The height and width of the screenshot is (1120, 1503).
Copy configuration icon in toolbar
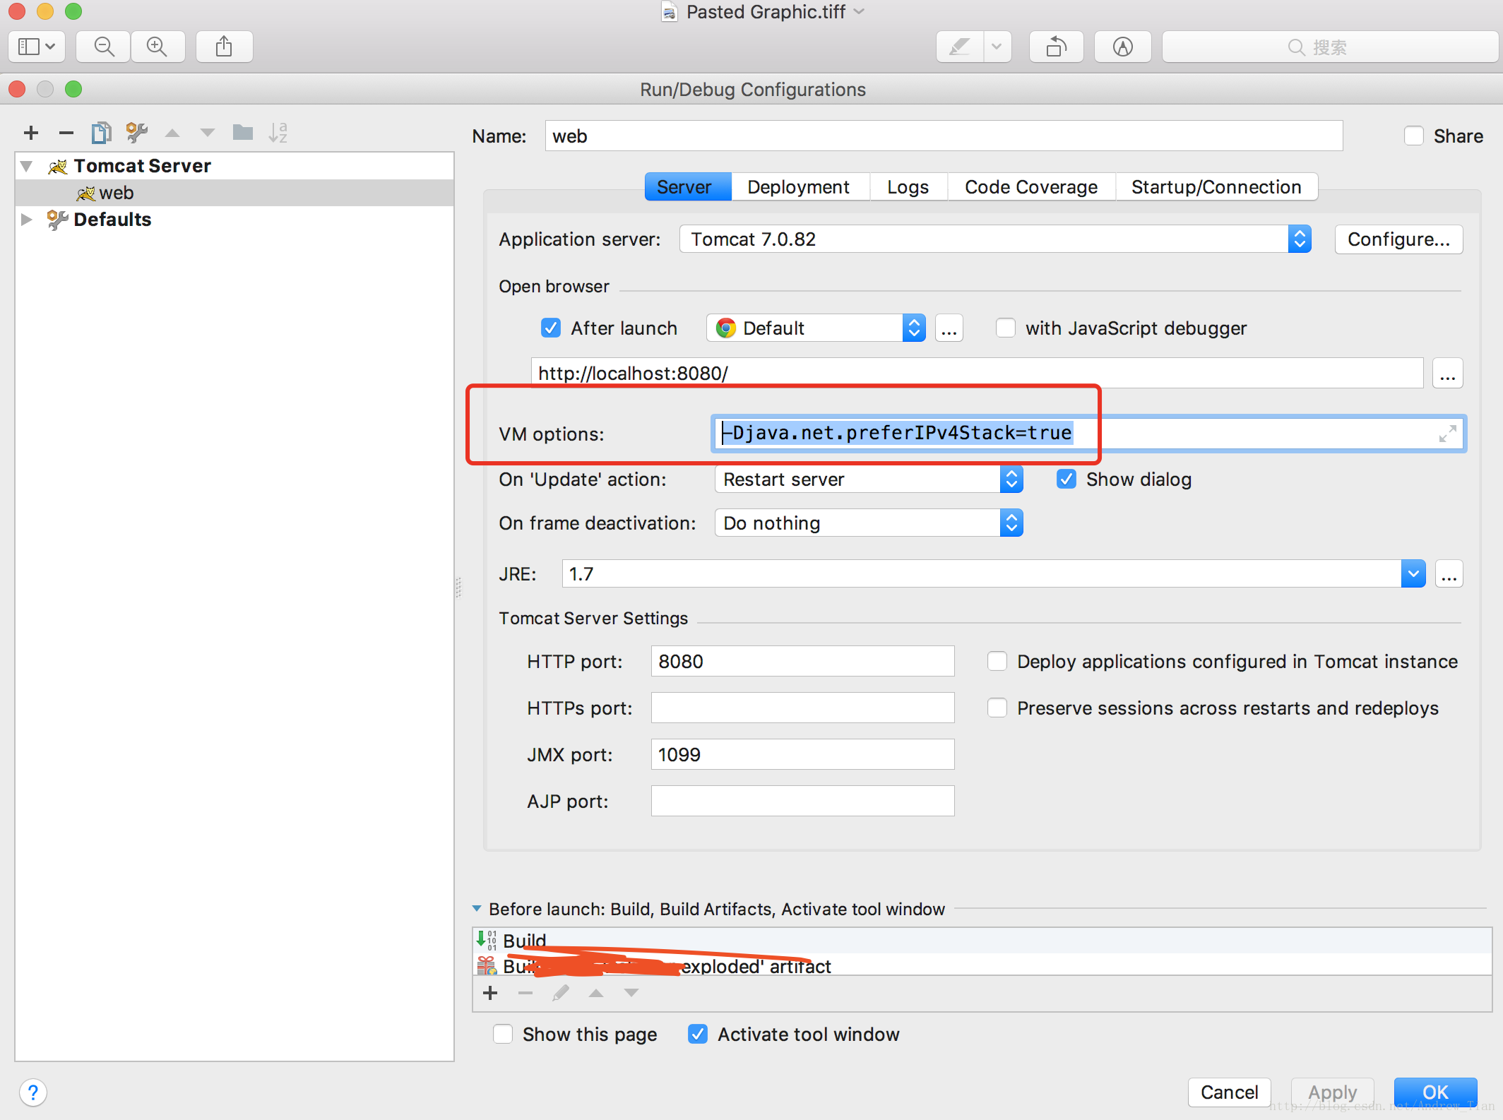102,133
